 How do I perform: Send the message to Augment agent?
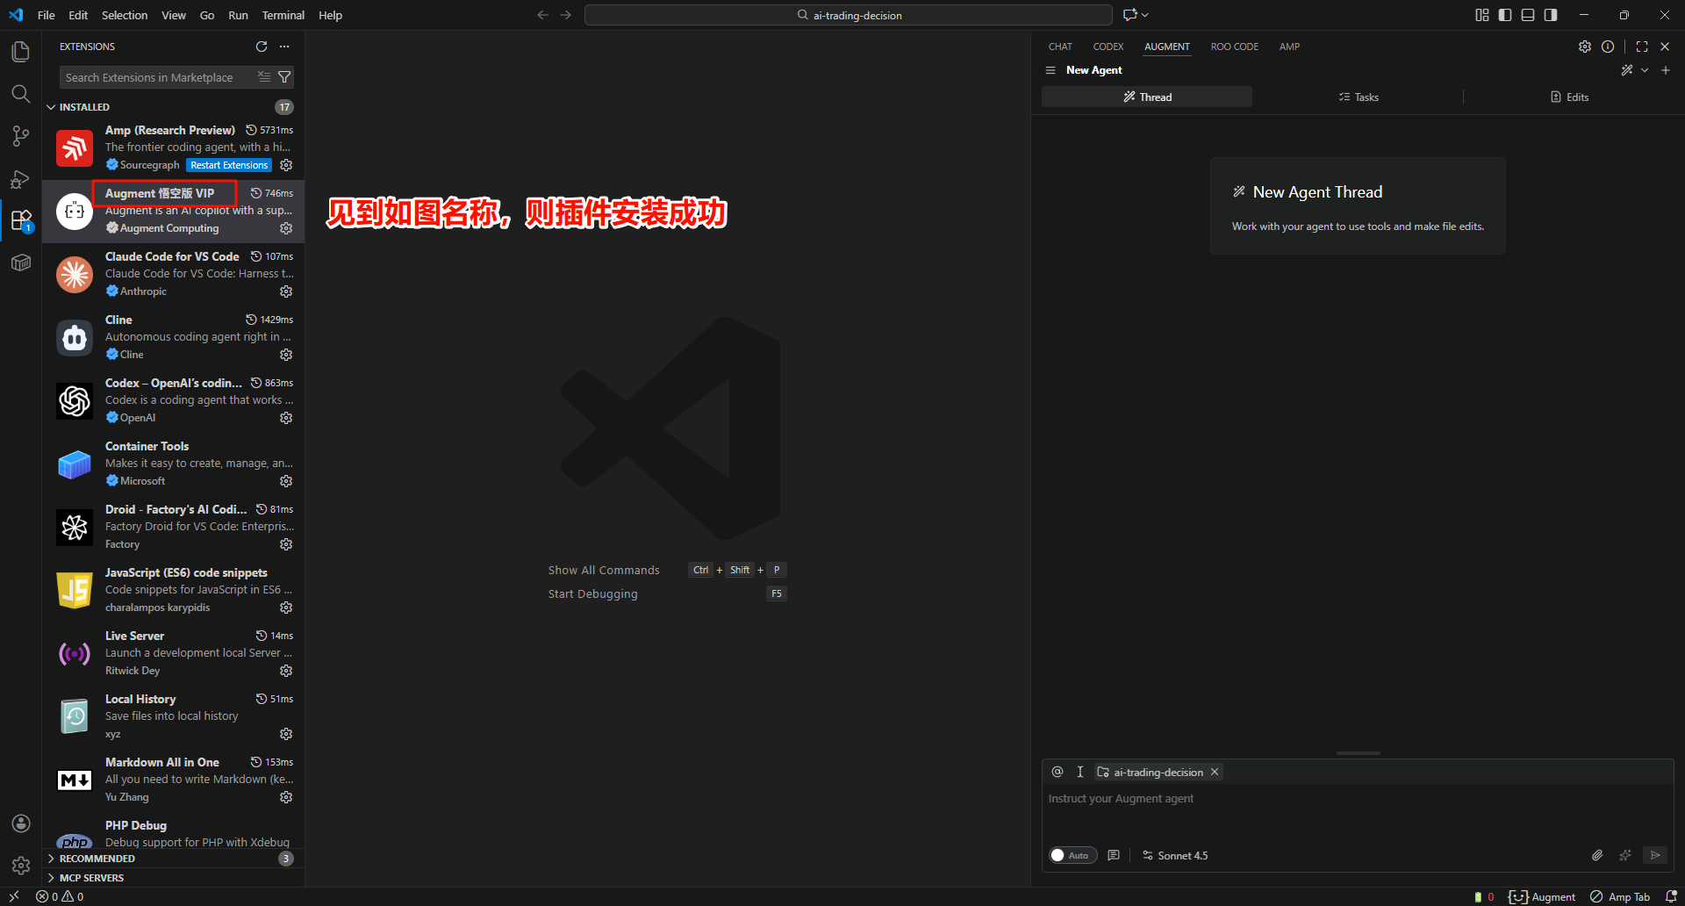coord(1655,855)
